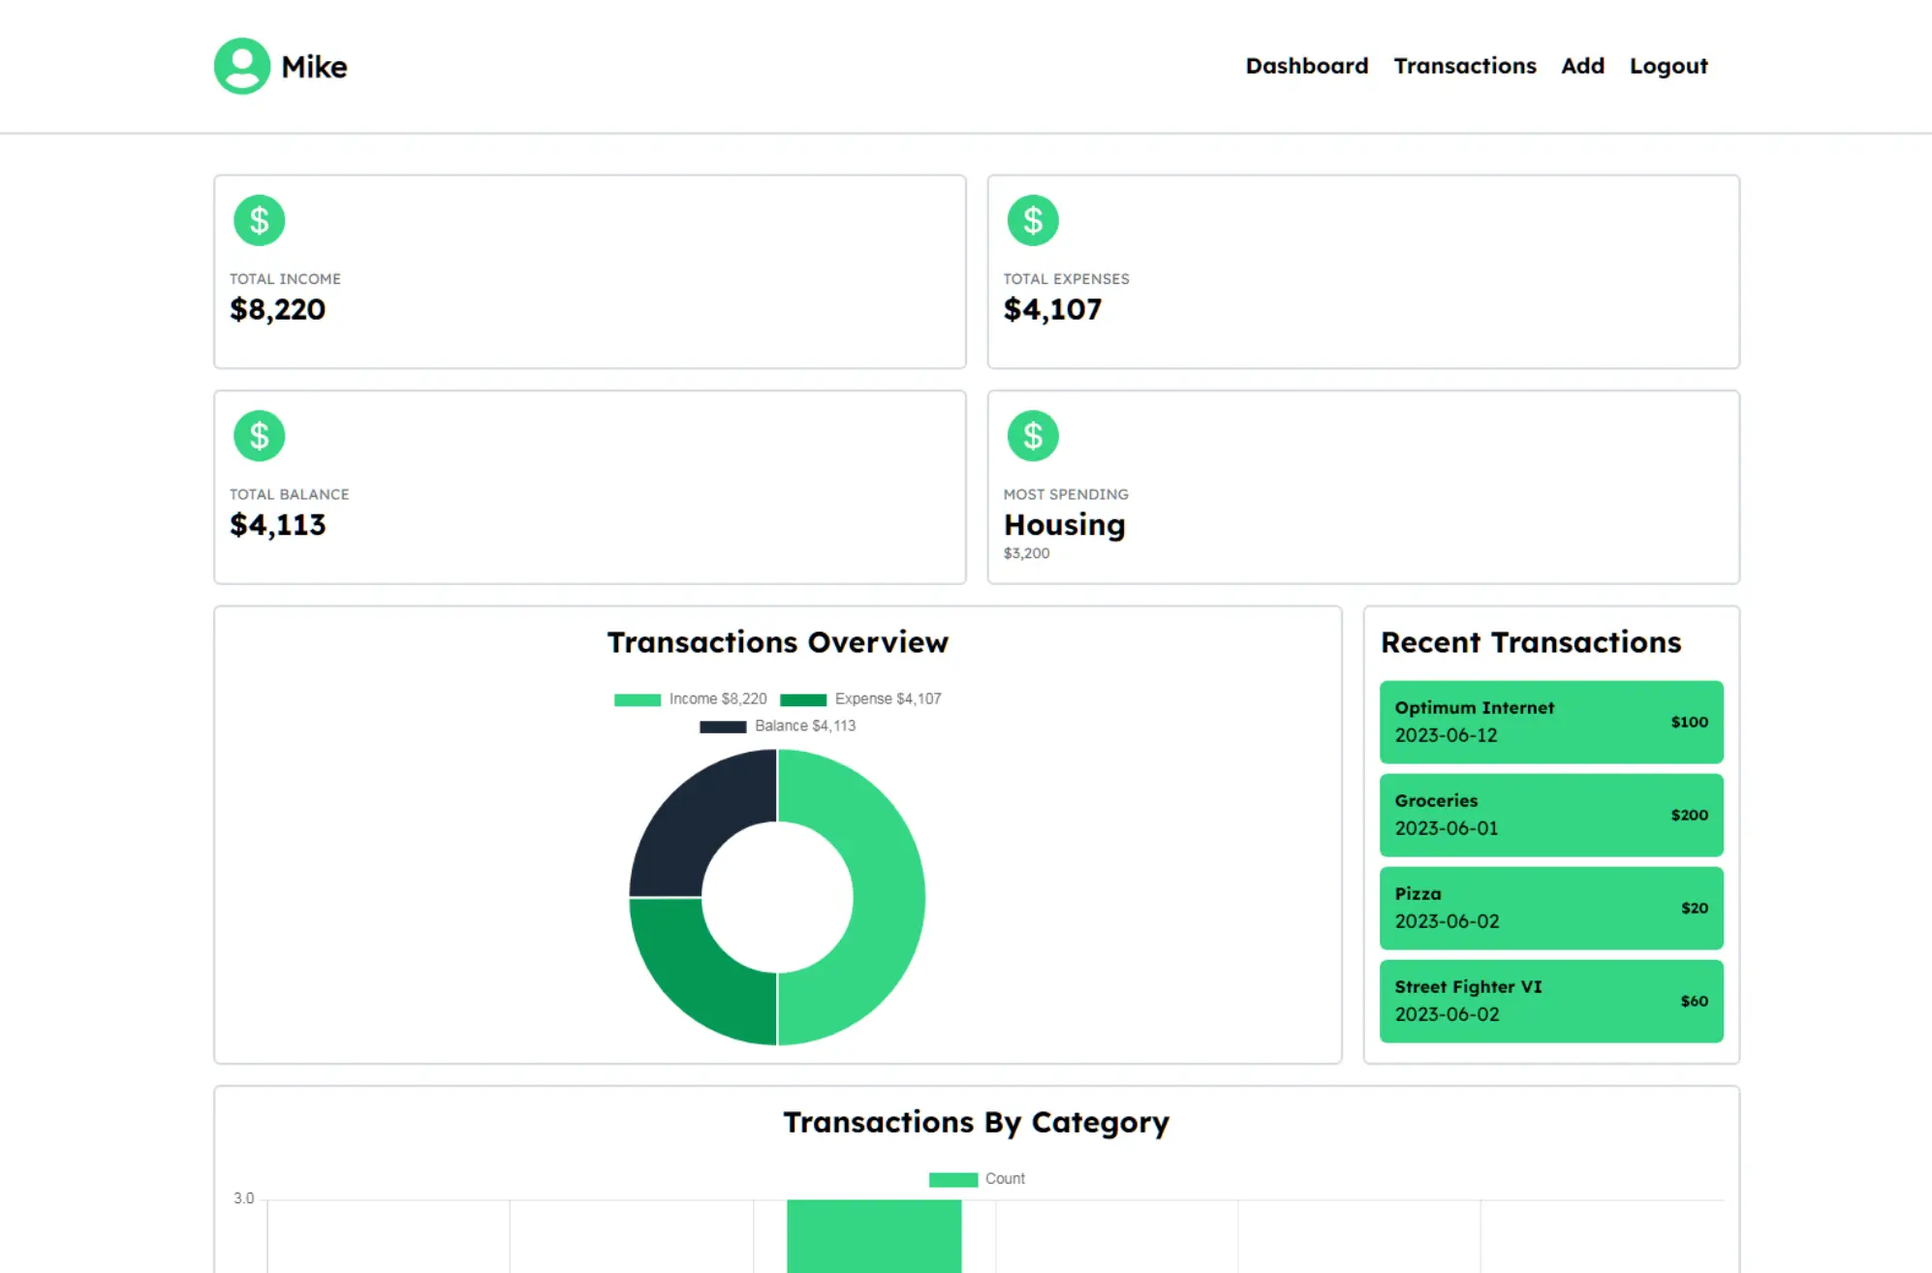Open the Add nav link
Image resolution: width=1932 pixels, height=1273 pixels.
point(1582,66)
